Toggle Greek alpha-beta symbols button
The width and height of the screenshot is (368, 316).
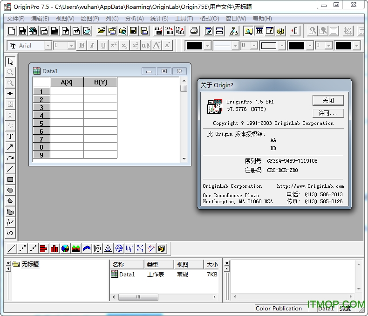(x=146, y=45)
